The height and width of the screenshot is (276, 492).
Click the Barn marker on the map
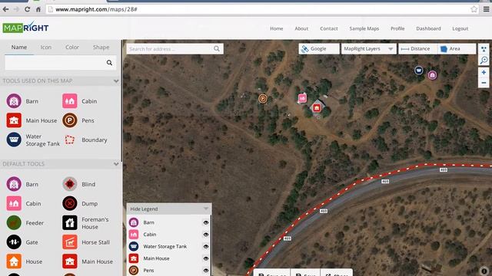click(x=432, y=75)
